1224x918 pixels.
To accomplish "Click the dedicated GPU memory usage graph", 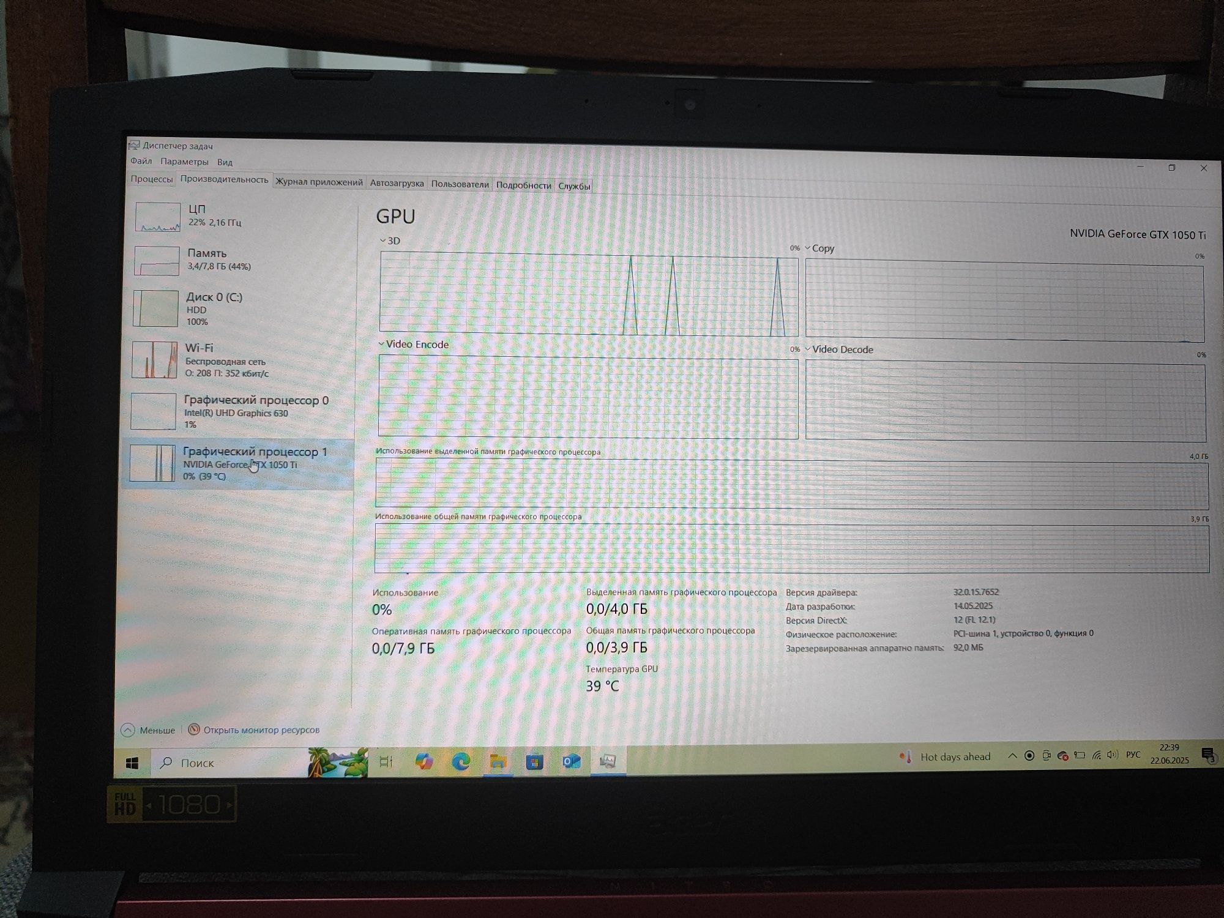I will [792, 485].
